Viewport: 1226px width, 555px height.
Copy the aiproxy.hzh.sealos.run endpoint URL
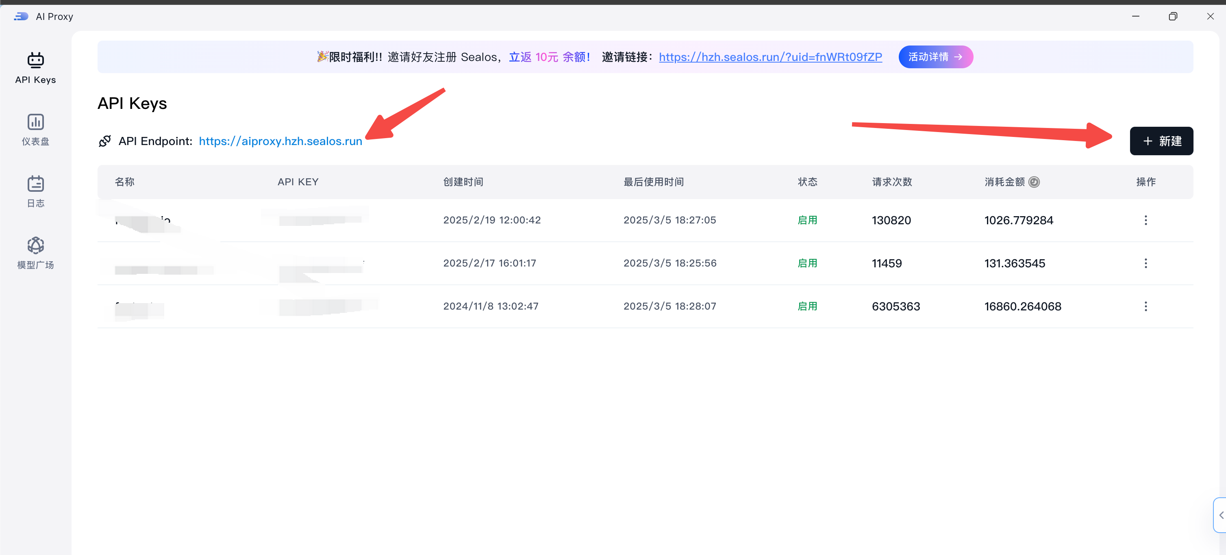click(280, 141)
